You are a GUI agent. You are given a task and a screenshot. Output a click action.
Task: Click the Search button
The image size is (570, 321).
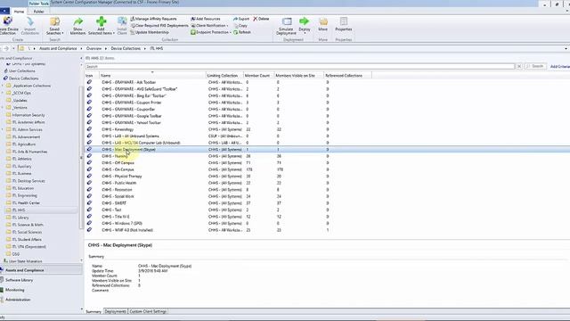point(535,66)
